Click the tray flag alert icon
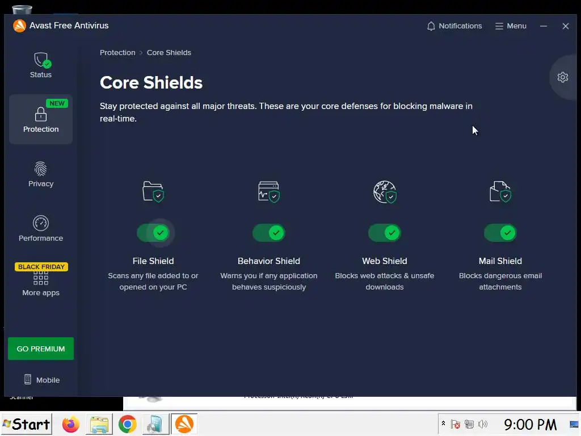 pos(456,424)
